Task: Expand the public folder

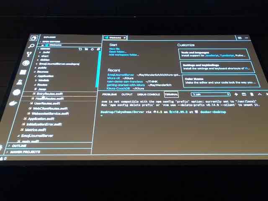Action: [x=42, y=68]
